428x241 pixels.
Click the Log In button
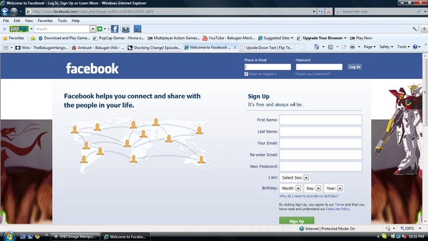point(355,67)
